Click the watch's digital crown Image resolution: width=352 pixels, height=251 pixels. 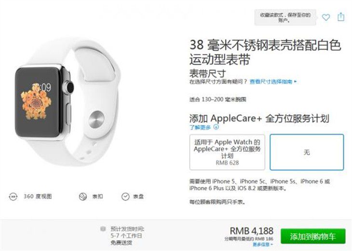pyautogui.click(x=68, y=87)
